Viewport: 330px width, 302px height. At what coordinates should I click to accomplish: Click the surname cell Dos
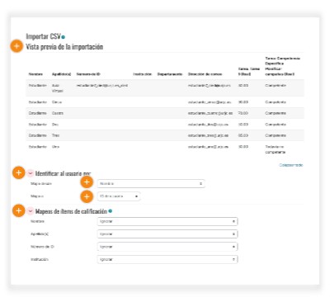pyautogui.click(x=55, y=125)
